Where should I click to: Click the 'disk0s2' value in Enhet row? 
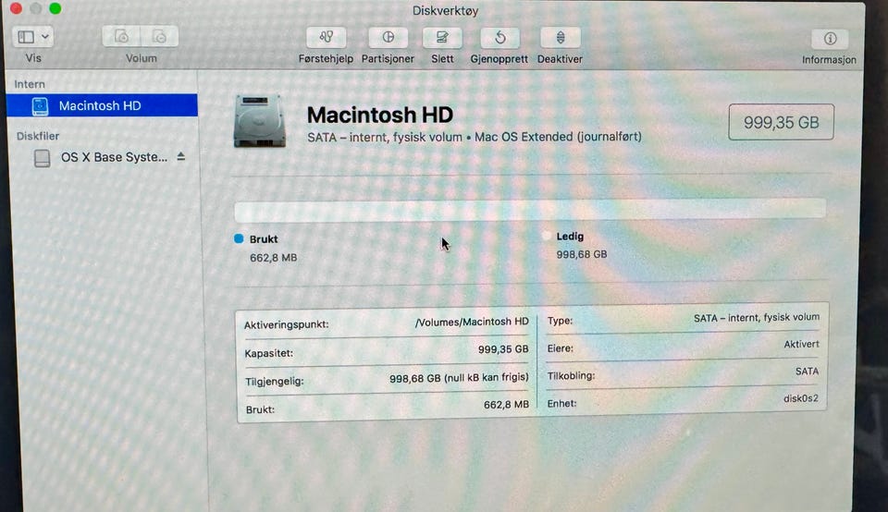801,398
